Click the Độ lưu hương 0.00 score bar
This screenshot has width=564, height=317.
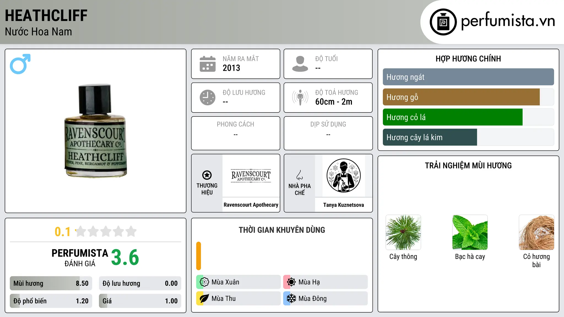pyautogui.click(x=140, y=283)
